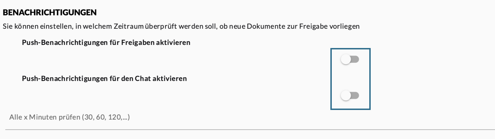Click the 'Push-Benachrichtigungen für den Chat aktivieren' label
The image size is (495, 139).
tap(104, 78)
